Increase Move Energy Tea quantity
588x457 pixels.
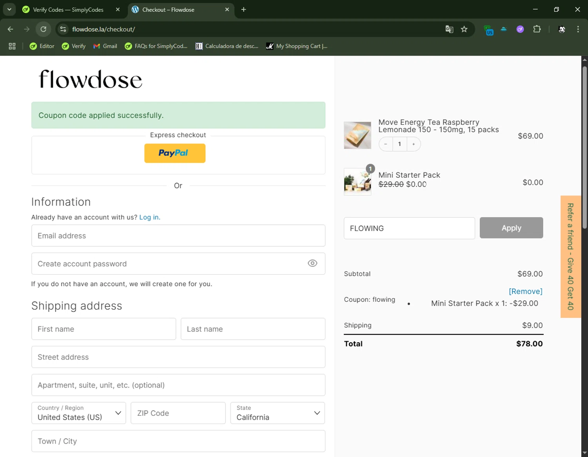414,144
